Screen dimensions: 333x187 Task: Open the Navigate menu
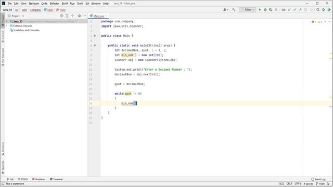34,4
